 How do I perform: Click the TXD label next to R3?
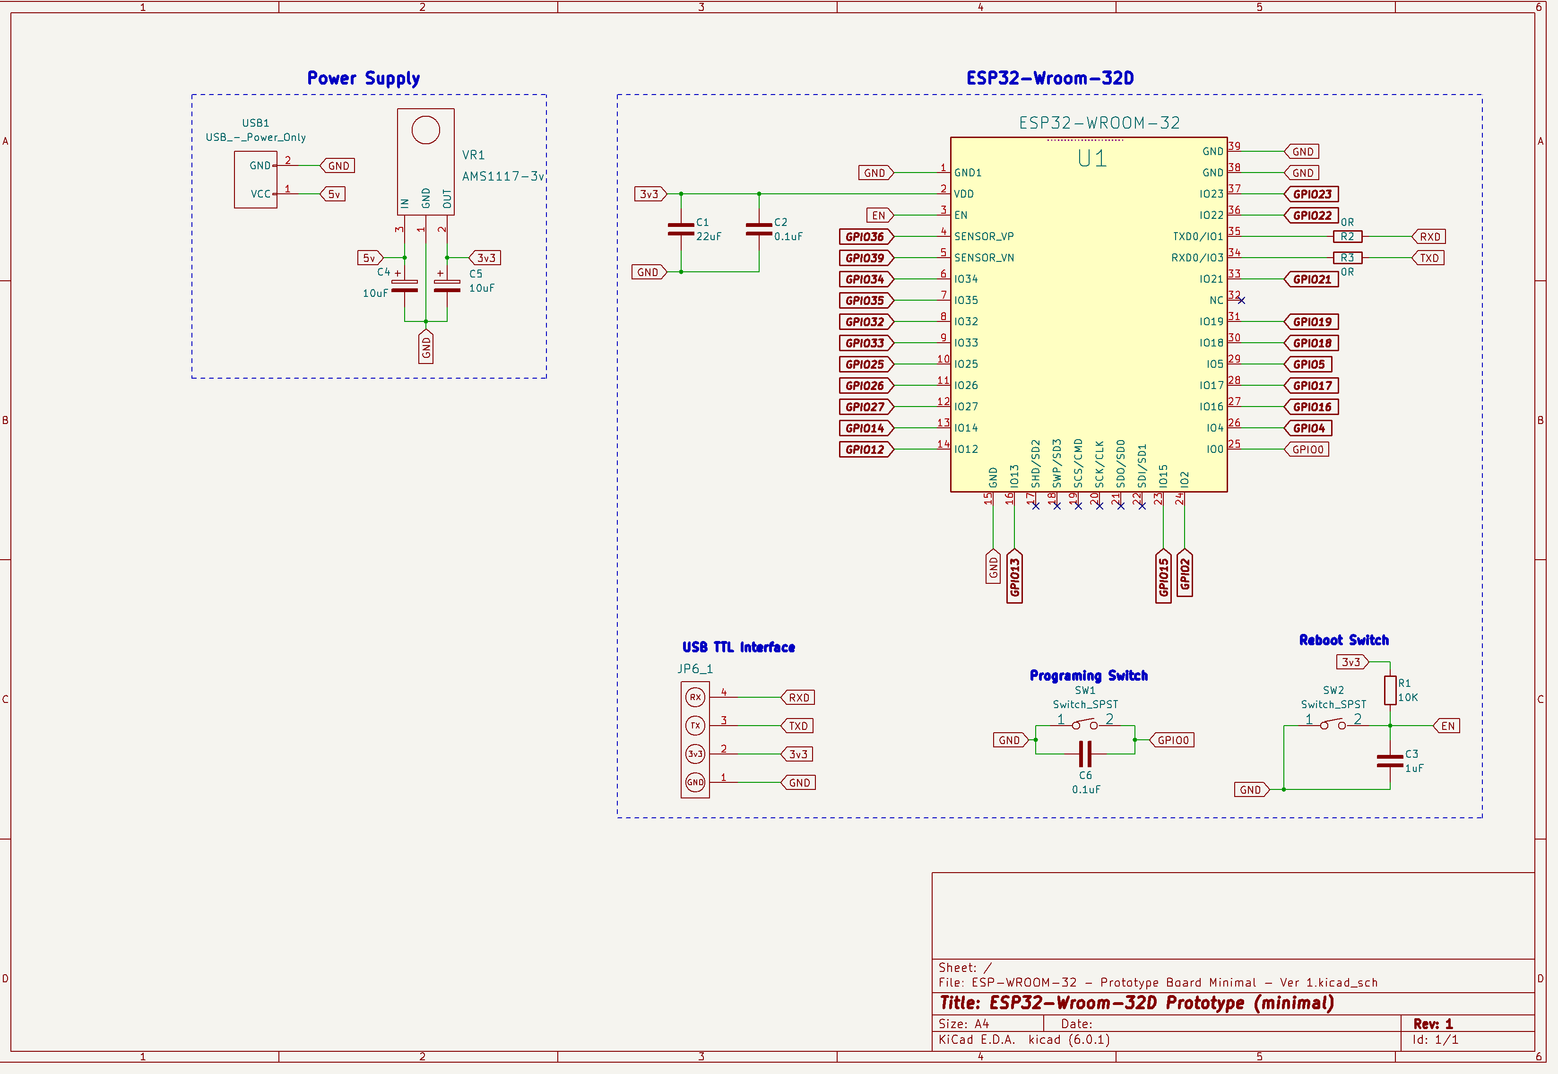pyautogui.click(x=1428, y=258)
